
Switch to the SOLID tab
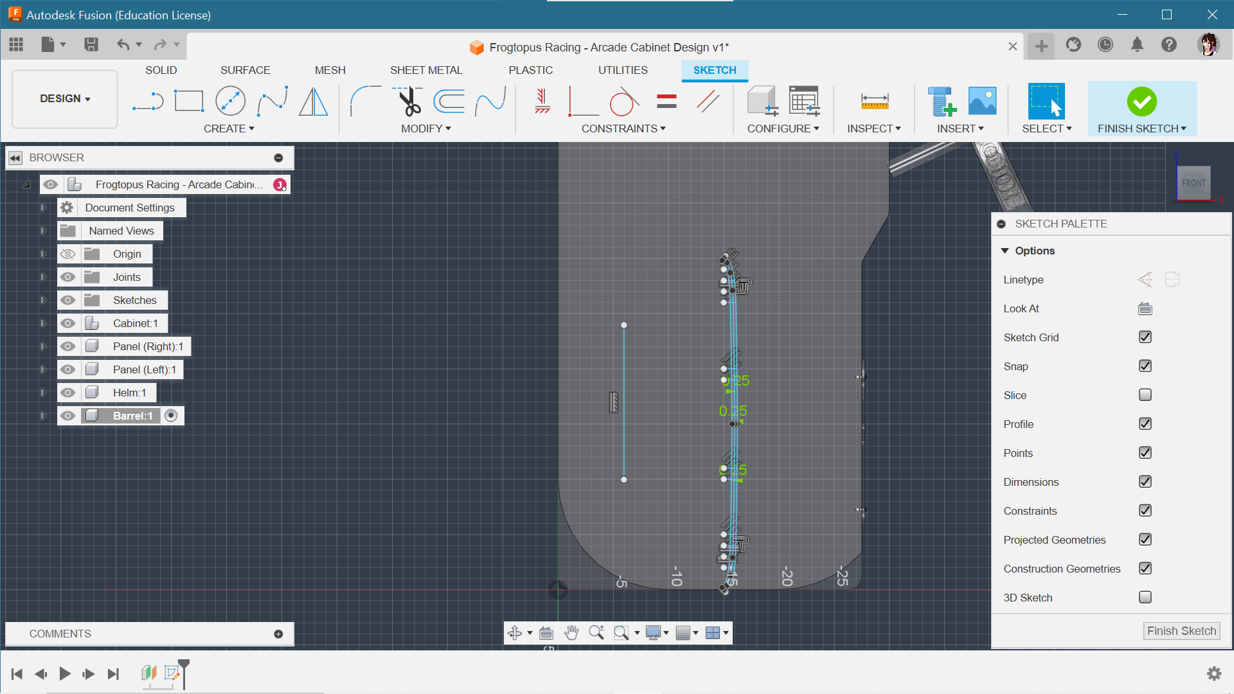(161, 70)
